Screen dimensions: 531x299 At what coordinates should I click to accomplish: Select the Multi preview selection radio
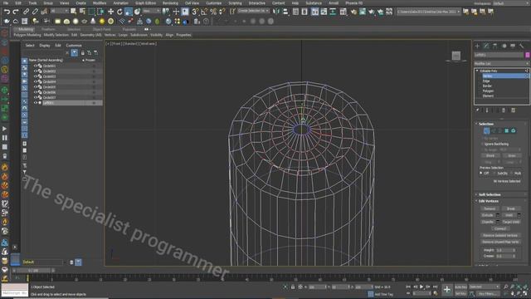coord(512,174)
